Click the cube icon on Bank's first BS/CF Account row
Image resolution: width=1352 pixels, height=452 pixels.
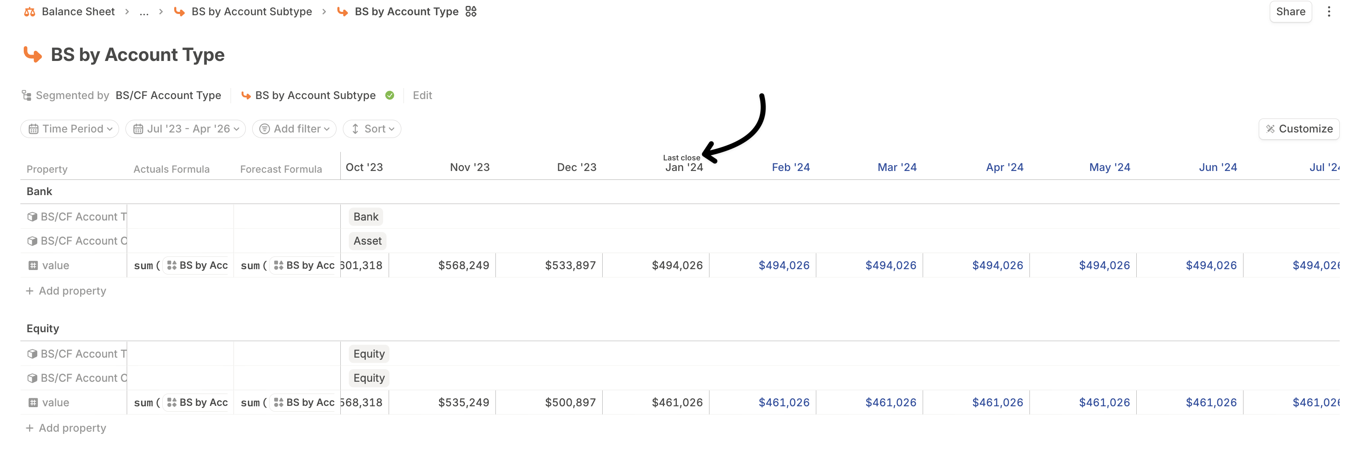click(x=33, y=217)
